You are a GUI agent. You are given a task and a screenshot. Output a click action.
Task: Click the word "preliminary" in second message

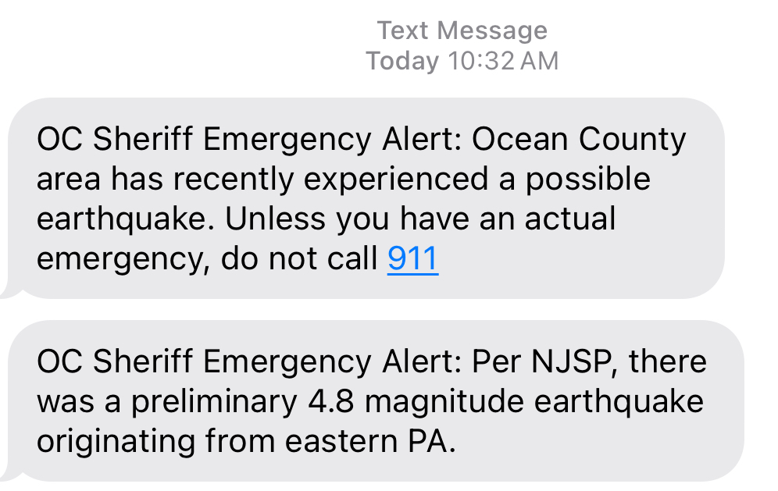pos(205,402)
